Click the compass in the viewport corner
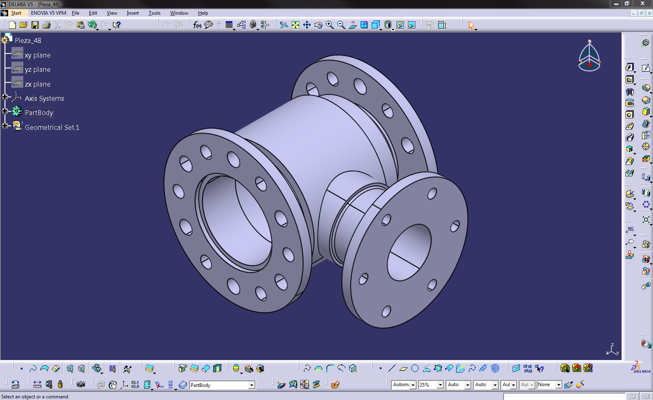This screenshot has width=653, height=400. [589, 56]
